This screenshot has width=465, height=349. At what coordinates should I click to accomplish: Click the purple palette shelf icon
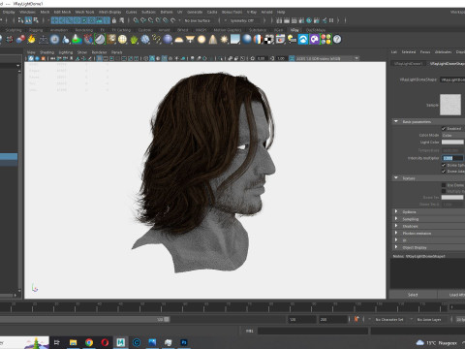314,40
